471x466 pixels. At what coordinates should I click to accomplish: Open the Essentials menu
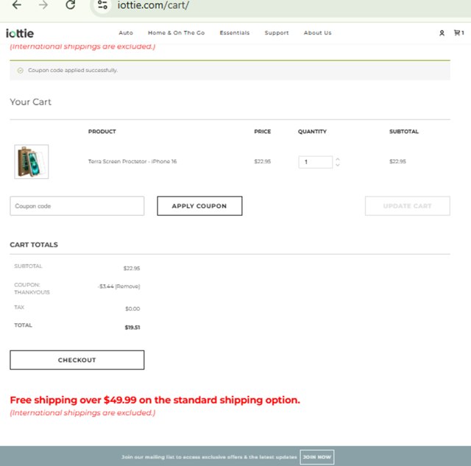point(235,32)
